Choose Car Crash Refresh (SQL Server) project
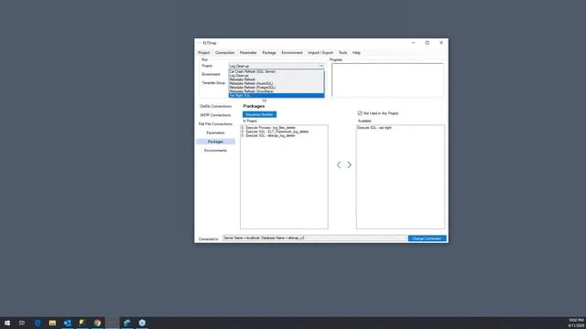 (277, 71)
